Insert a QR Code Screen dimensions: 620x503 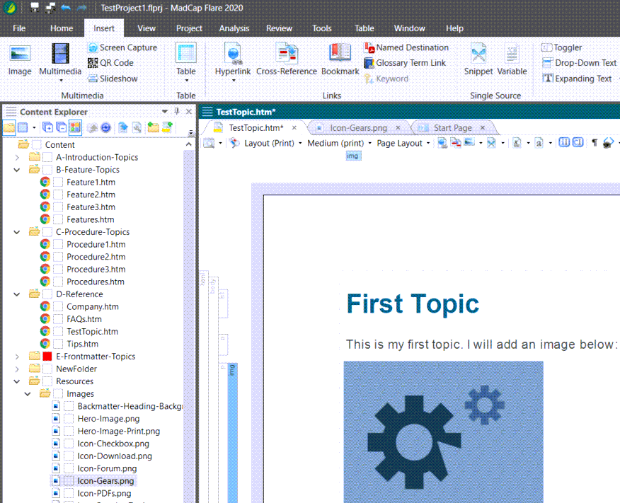pos(110,63)
